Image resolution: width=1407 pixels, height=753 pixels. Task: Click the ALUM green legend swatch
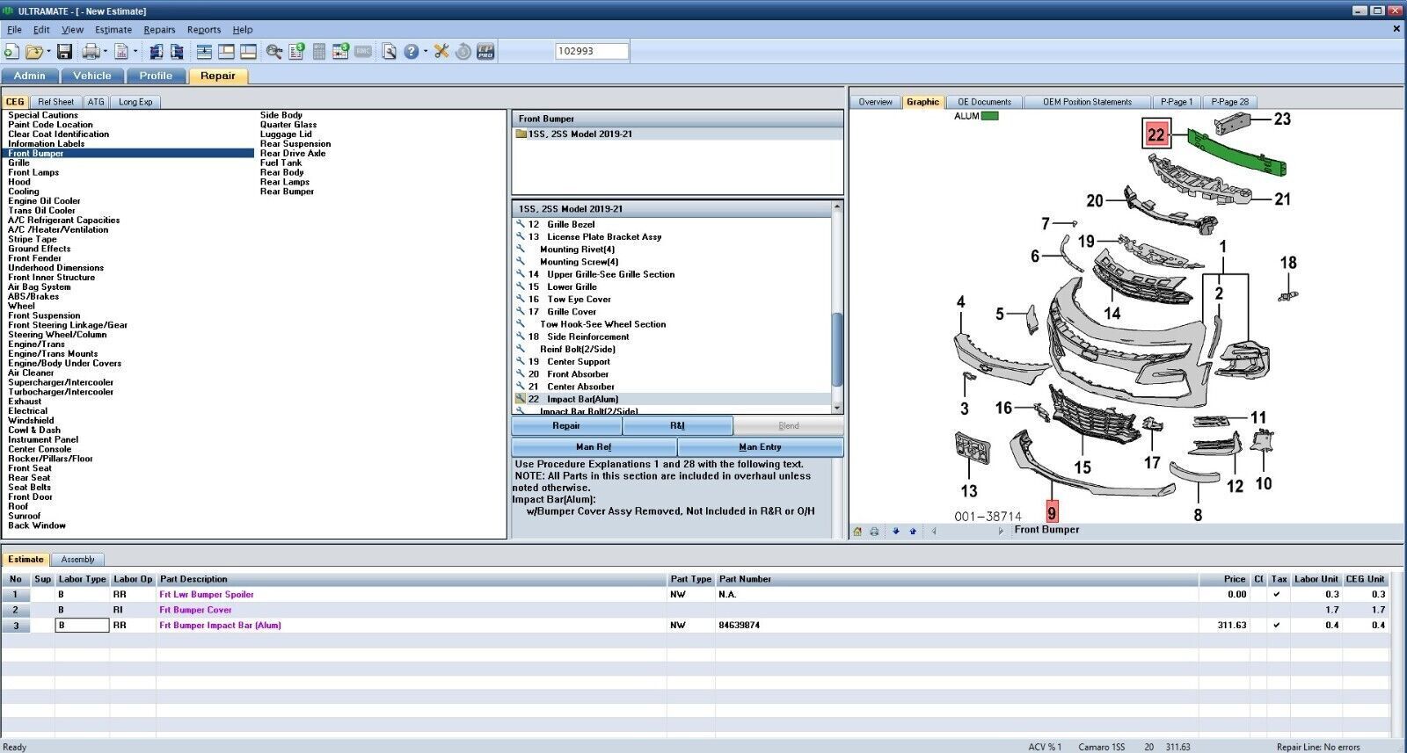click(x=990, y=116)
